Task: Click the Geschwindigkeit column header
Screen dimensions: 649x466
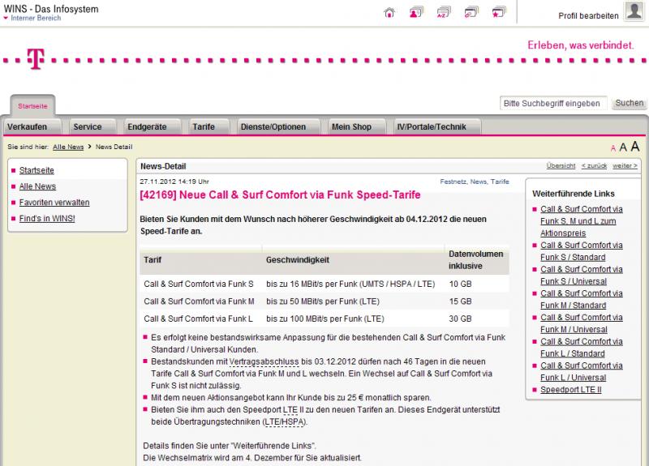Action: click(298, 260)
